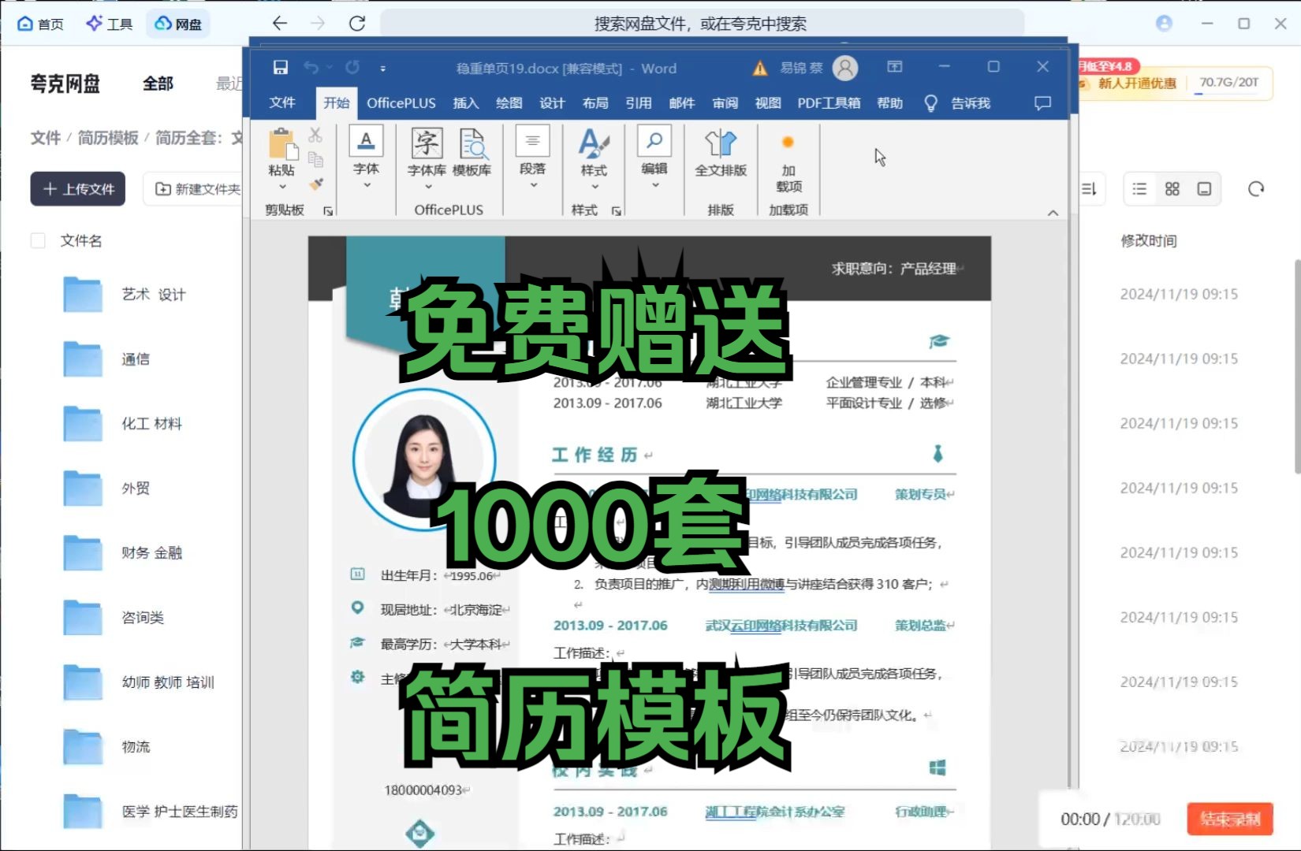Open the comments icon in Word ribbon

(1042, 103)
